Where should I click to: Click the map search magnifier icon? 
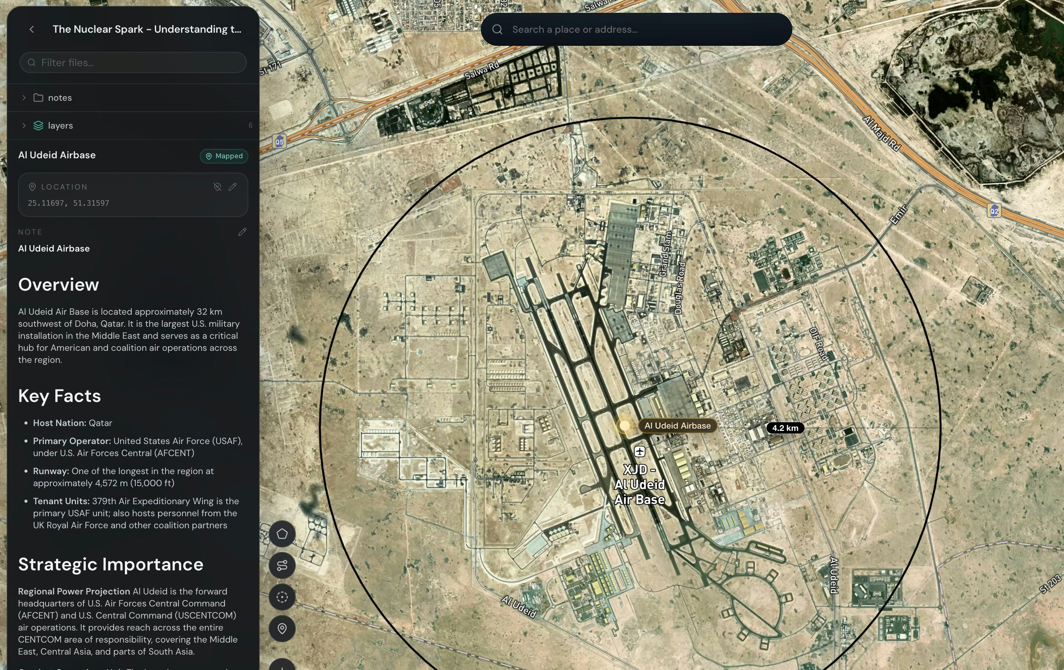point(497,29)
